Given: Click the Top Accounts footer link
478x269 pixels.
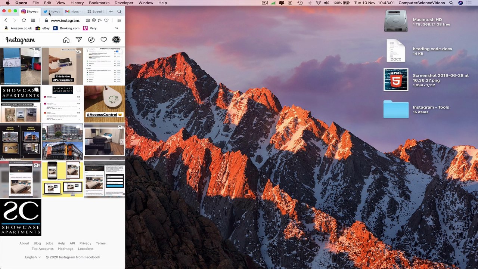Looking at the screenshot, I should [43, 248].
